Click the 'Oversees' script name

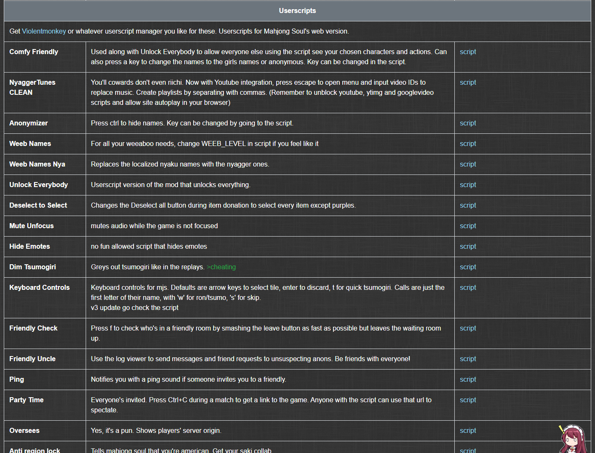(x=24, y=430)
